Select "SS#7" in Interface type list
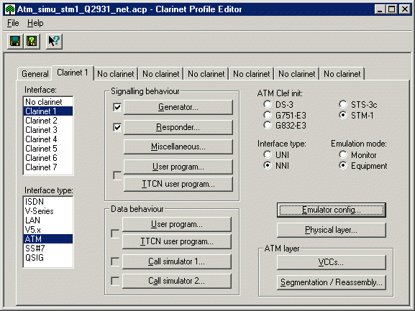 pos(48,249)
